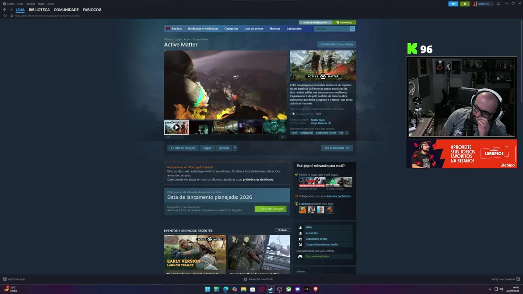Expand the Ignorar options arrow

[235, 148]
